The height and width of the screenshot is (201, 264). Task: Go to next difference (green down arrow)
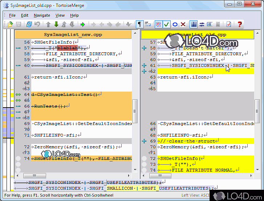[56, 24]
